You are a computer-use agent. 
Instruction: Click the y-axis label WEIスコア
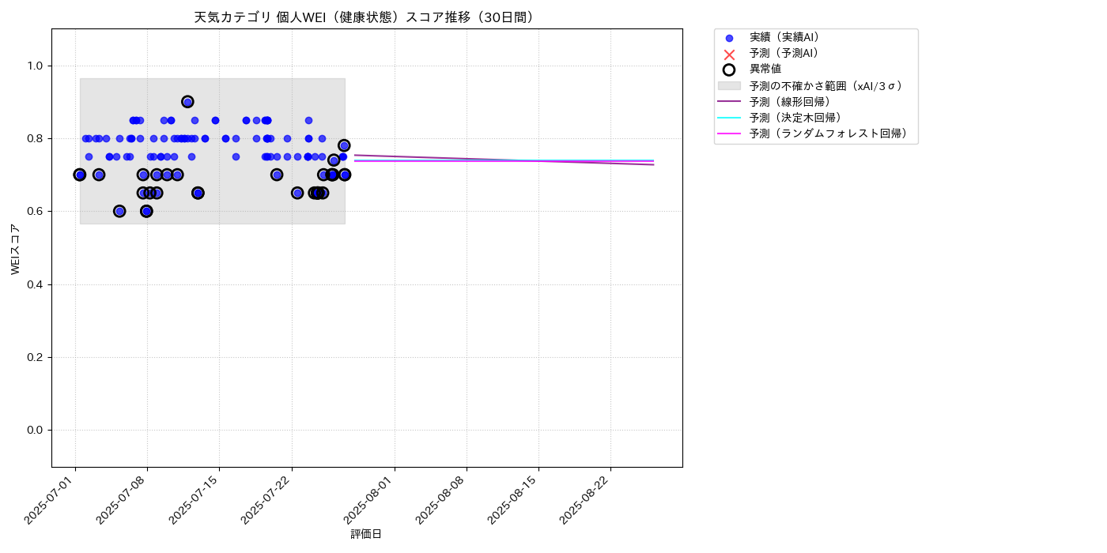[x=15, y=249]
